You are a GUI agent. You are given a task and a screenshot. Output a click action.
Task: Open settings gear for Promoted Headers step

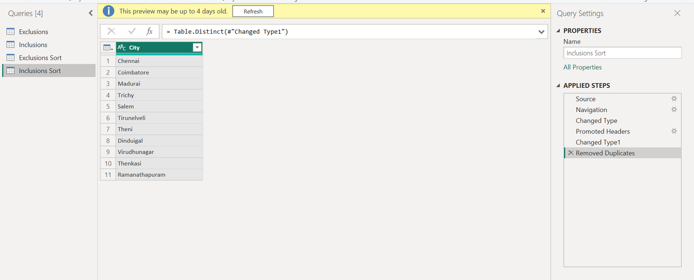(x=674, y=131)
